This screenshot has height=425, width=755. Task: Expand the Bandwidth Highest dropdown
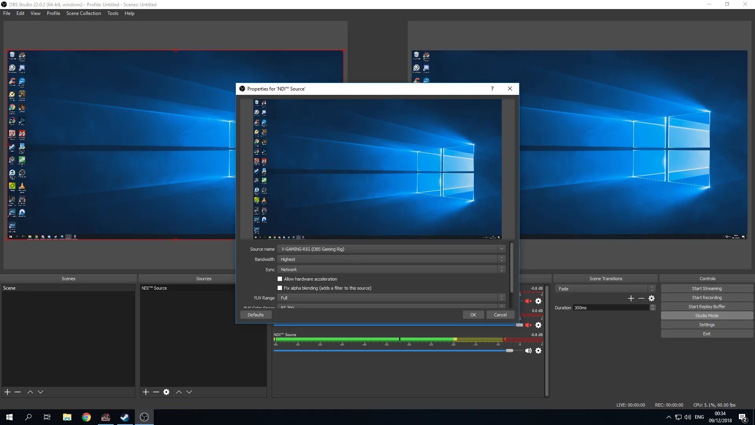501,259
